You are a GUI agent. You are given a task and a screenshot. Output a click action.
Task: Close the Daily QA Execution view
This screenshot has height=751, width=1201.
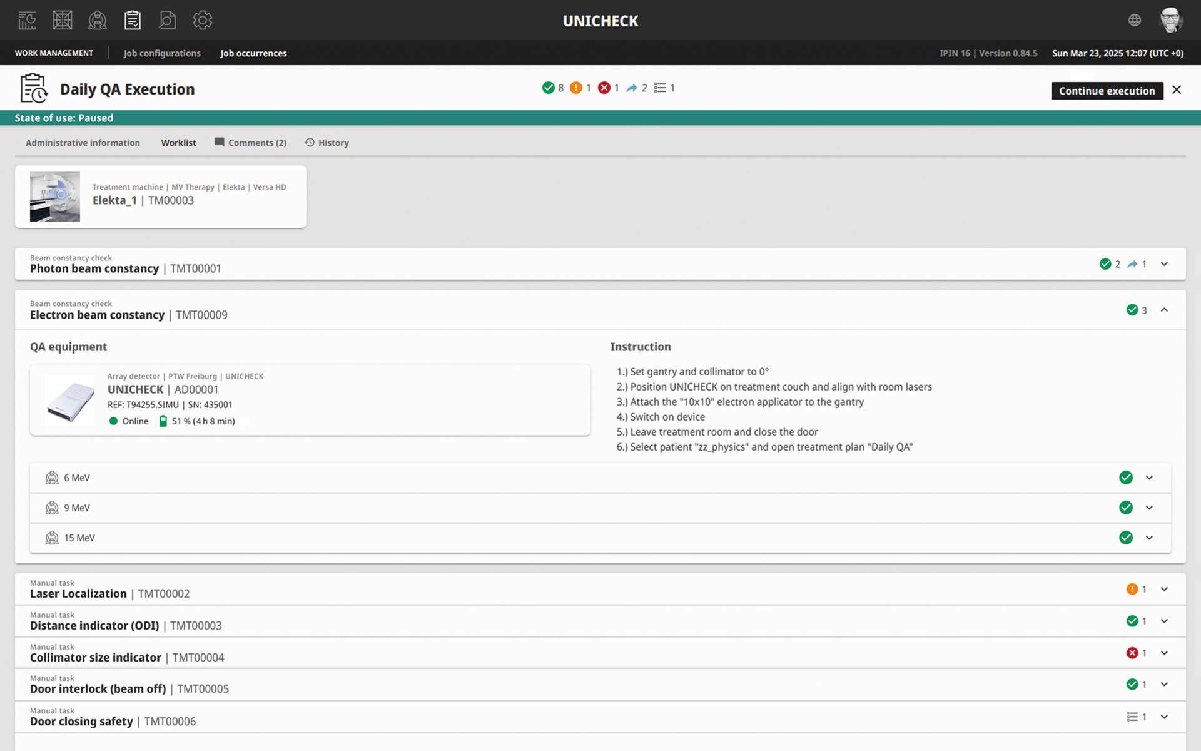pos(1177,90)
